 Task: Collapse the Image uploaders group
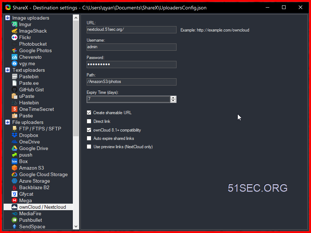pyautogui.click(x=8, y=18)
